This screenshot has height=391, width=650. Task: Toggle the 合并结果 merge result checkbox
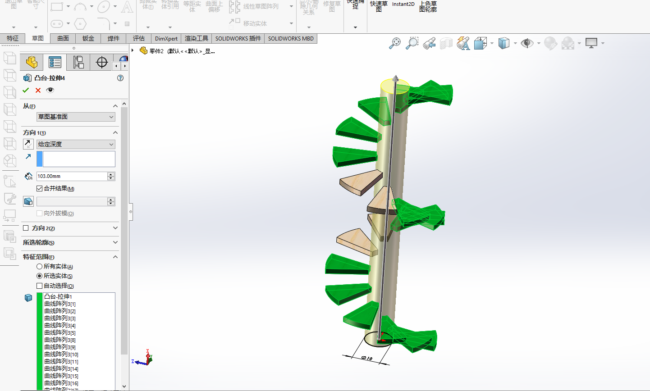[x=40, y=188]
